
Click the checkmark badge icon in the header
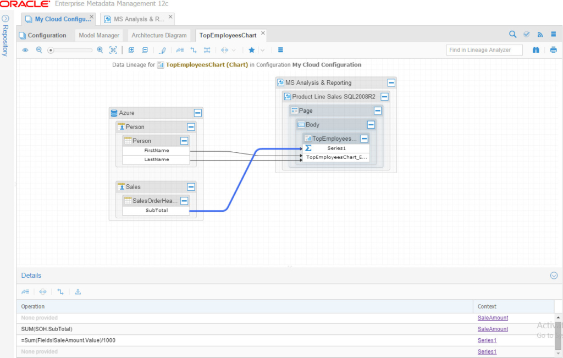coord(526,35)
